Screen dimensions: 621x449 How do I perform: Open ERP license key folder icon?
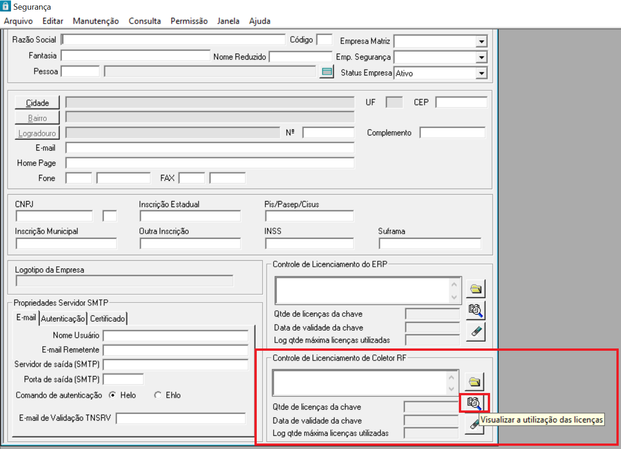tap(476, 289)
